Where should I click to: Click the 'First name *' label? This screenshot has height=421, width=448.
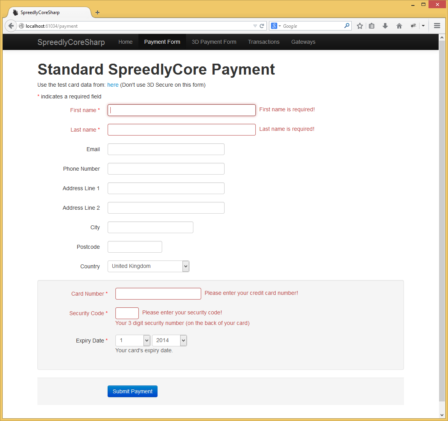[x=85, y=110]
